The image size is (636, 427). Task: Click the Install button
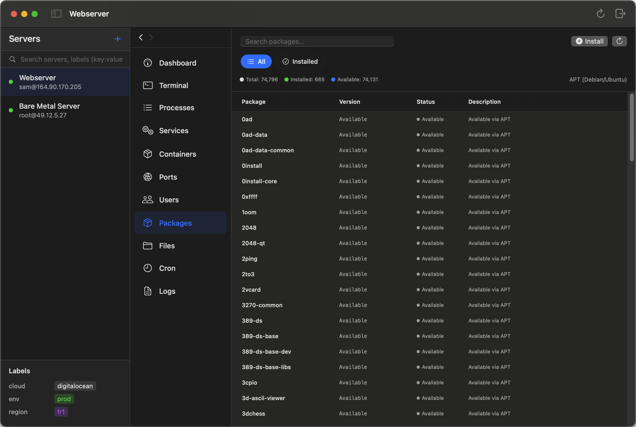pyautogui.click(x=590, y=41)
